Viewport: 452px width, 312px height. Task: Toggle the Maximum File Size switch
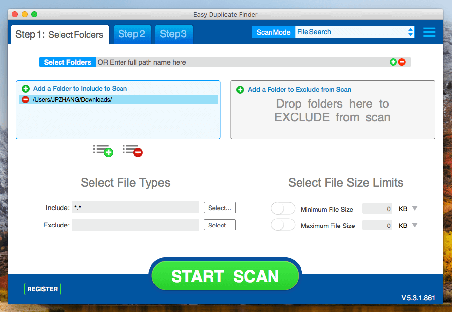coord(283,225)
